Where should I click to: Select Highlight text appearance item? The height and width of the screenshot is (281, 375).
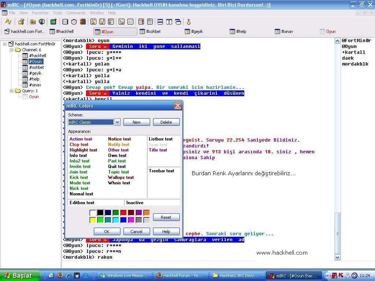pos(83,150)
